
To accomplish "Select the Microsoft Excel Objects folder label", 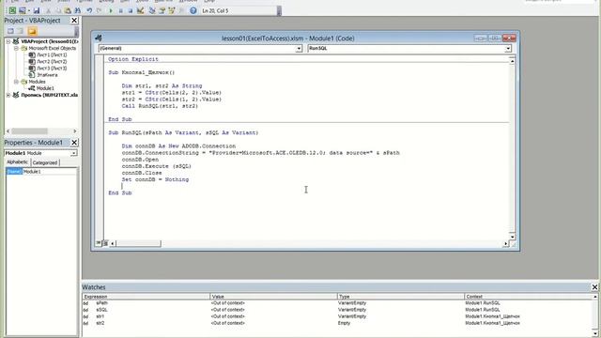I will (53, 48).
